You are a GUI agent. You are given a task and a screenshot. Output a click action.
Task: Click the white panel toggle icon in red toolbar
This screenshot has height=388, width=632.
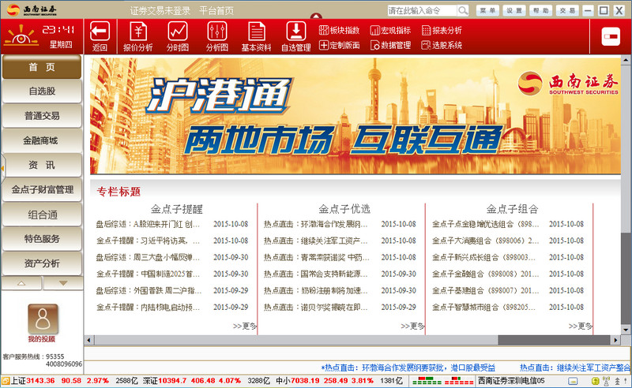611,36
